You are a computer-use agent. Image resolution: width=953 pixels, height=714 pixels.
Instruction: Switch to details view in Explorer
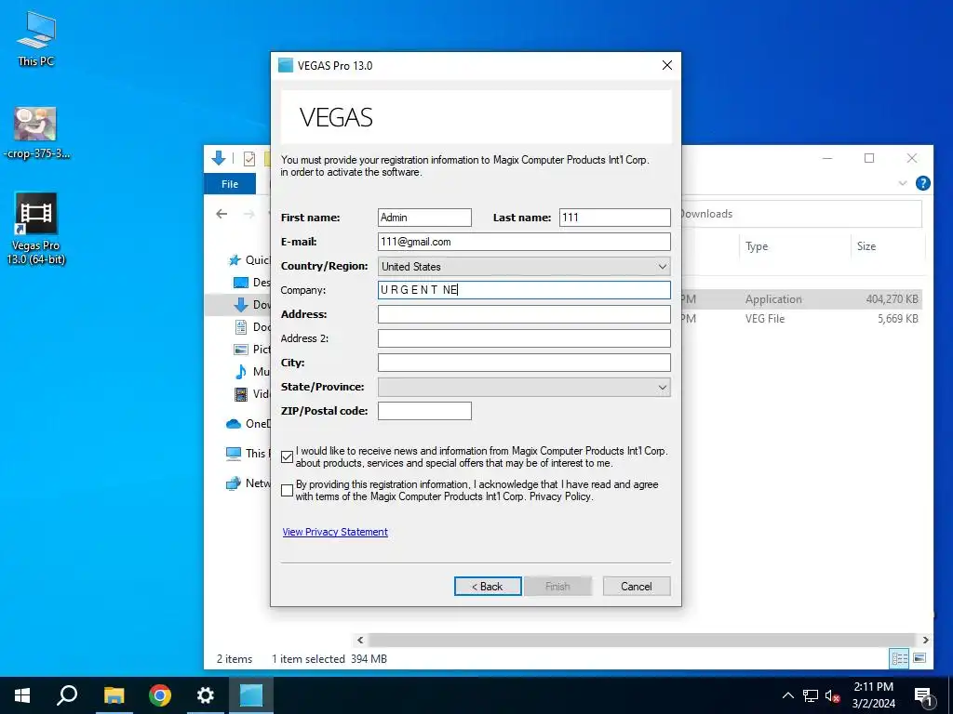[900, 658]
